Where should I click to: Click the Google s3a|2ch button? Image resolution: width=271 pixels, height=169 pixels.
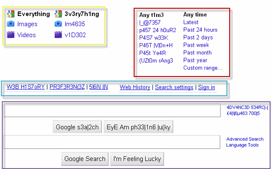click(77, 127)
